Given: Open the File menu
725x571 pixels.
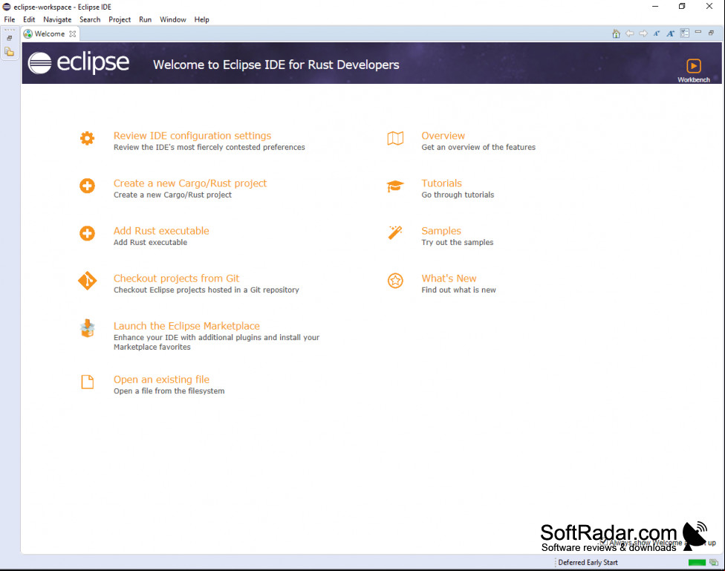Looking at the screenshot, I should click(x=9, y=19).
